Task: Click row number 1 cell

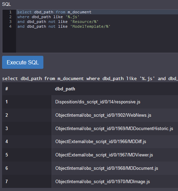Action: 27,102
